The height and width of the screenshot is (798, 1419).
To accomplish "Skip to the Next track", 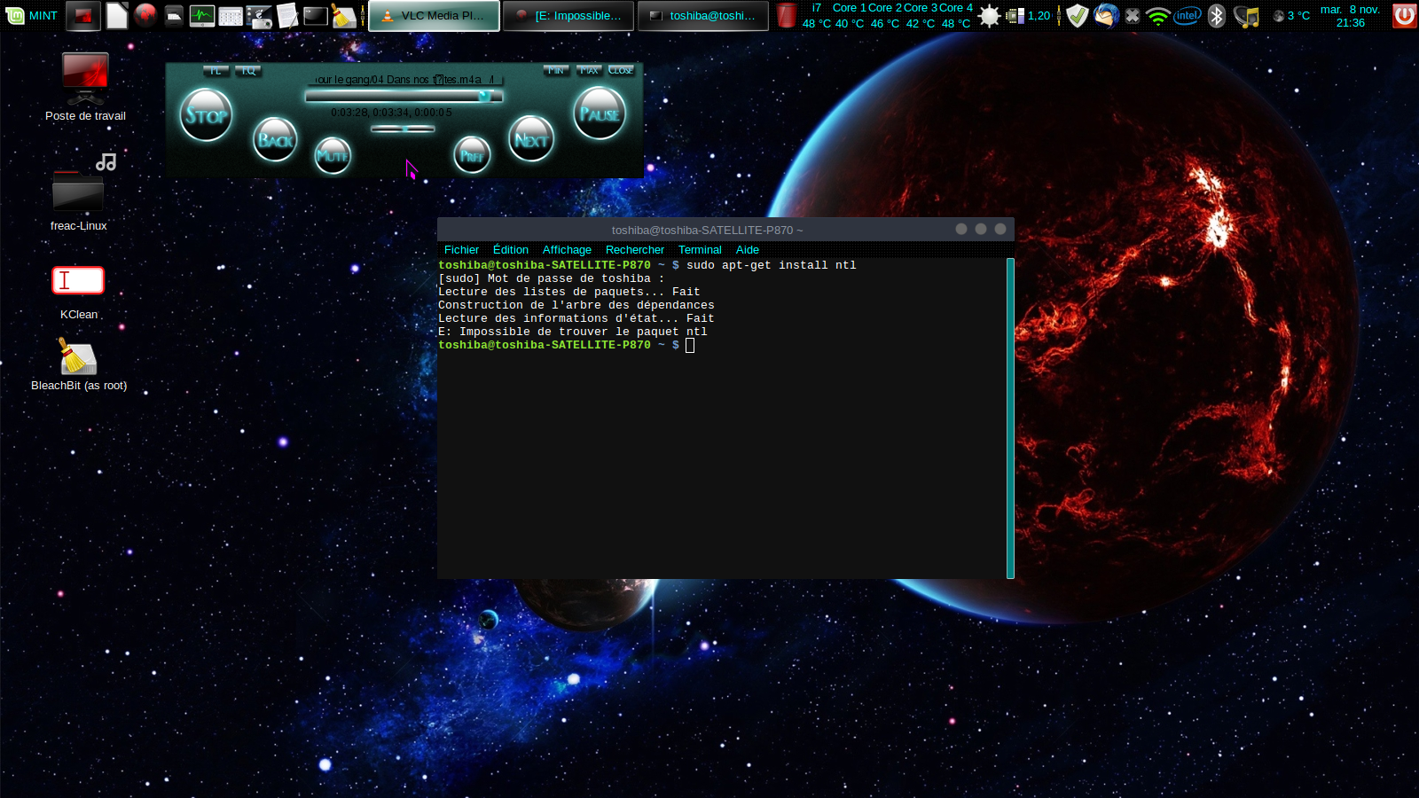I will [x=531, y=139].
